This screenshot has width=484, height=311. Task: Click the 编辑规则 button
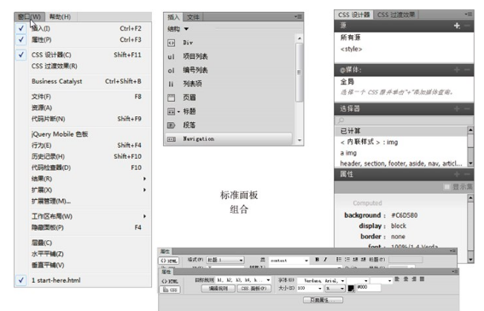tap(219, 289)
